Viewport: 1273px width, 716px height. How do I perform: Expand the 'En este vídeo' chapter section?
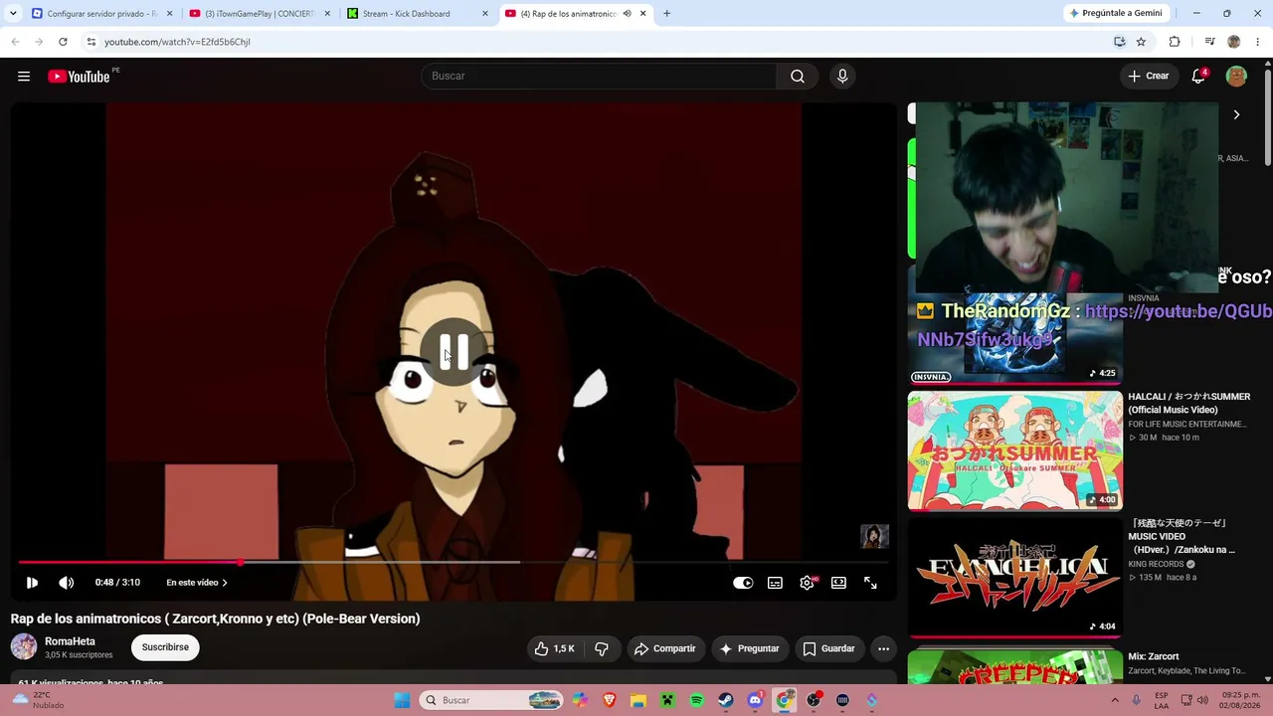pyautogui.click(x=197, y=583)
